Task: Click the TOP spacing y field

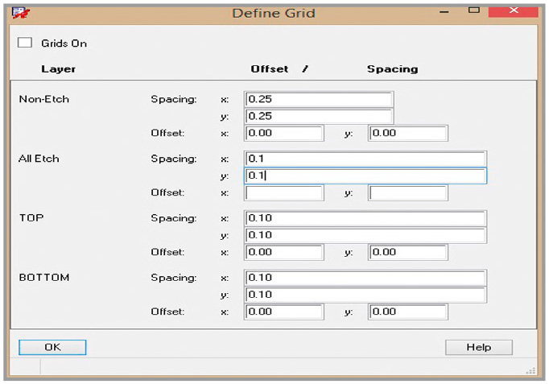Action: 365,235
